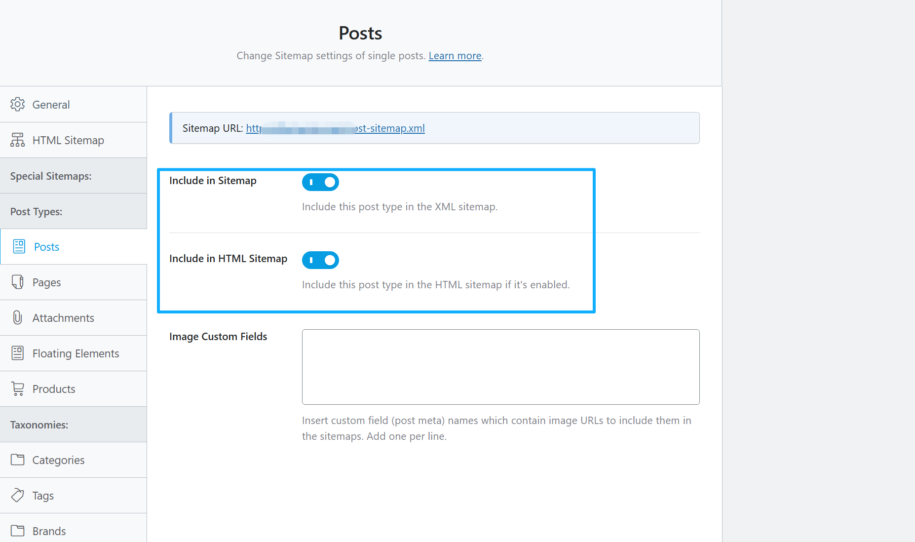
Task: Click the 'Insert custom field (post meta) names' help text
Action: (x=496, y=428)
